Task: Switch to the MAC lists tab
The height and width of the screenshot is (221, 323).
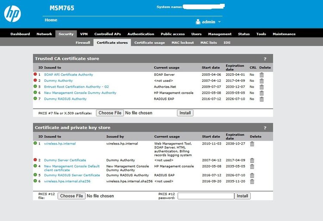Action: [x=209, y=43]
